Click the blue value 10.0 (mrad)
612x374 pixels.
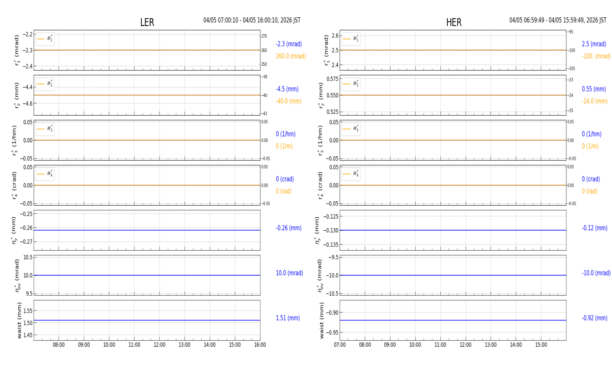tap(290, 273)
